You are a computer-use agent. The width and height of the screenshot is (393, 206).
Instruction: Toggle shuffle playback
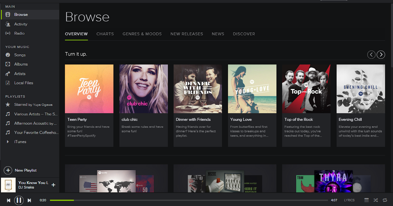tap(376, 200)
